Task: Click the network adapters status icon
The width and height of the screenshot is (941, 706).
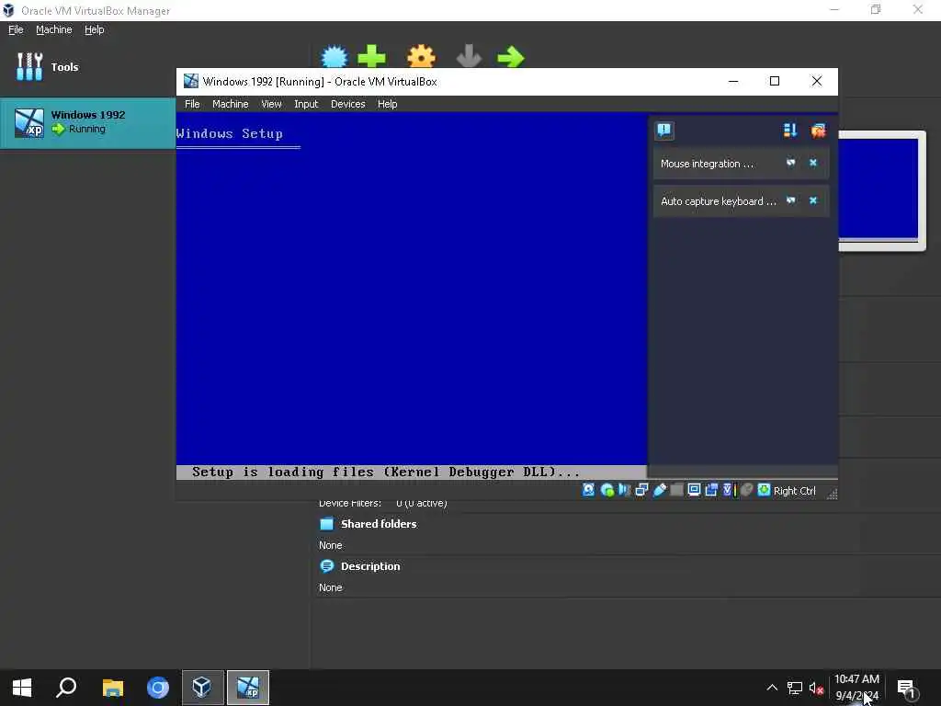Action: (x=641, y=490)
